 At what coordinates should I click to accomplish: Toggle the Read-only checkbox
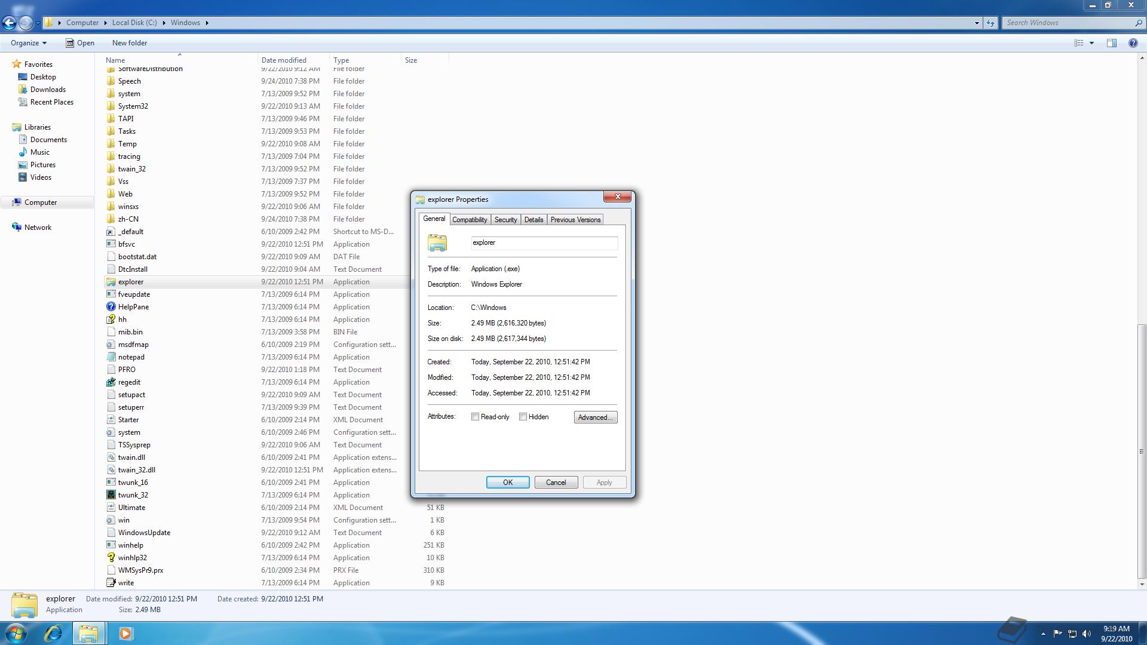coord(475,417)
